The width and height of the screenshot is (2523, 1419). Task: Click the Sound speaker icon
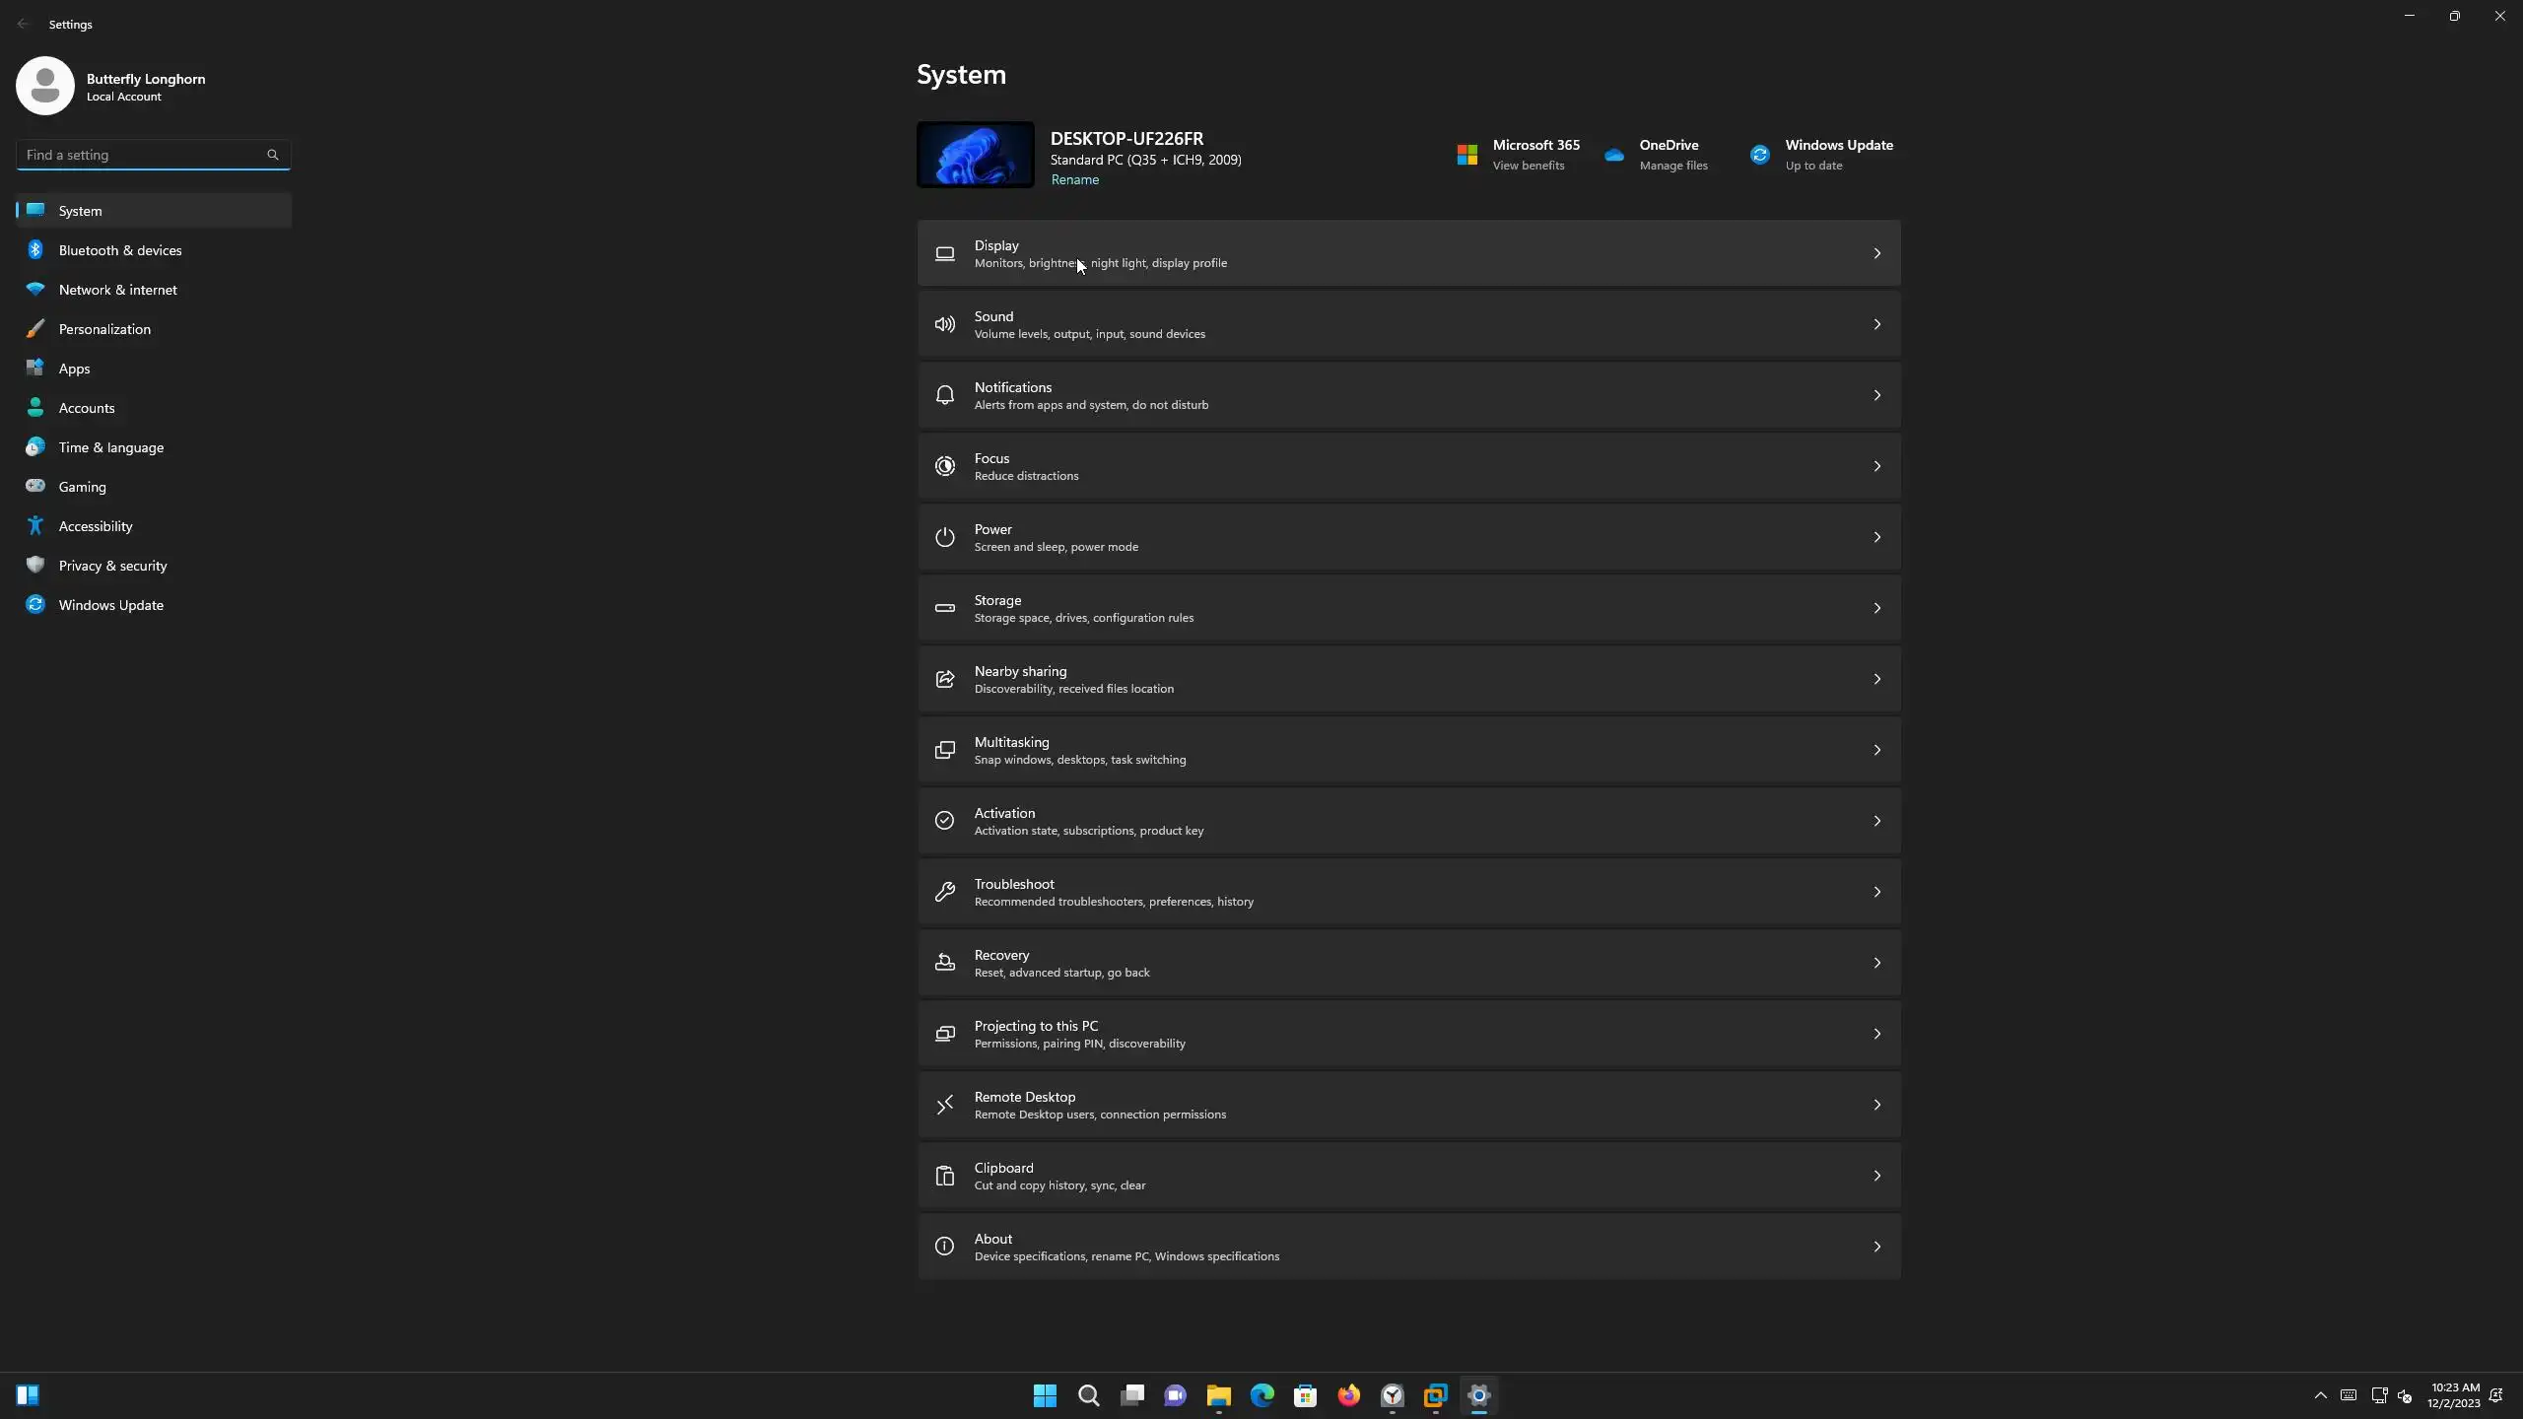944,324
